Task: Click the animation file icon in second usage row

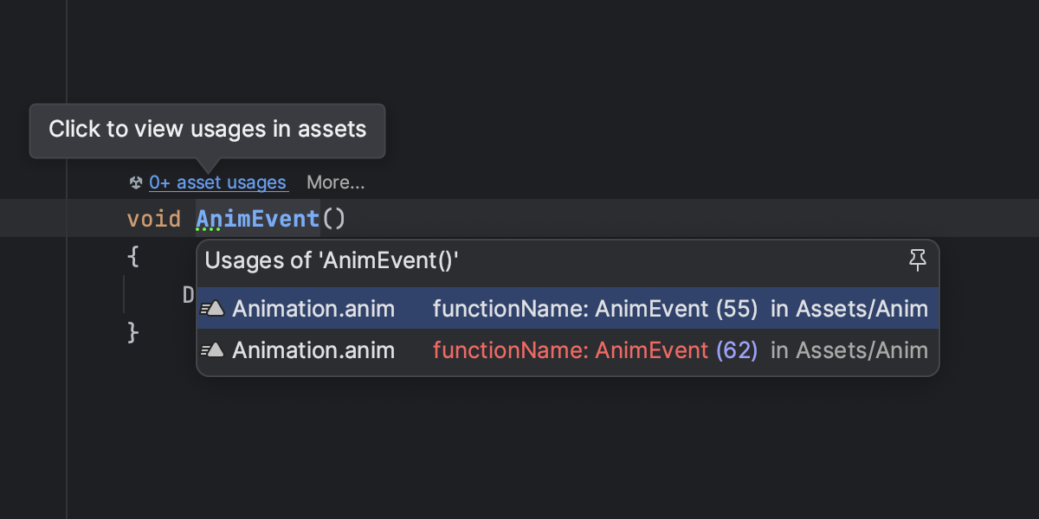Action: pyautogui.click(x=213, y=350)
